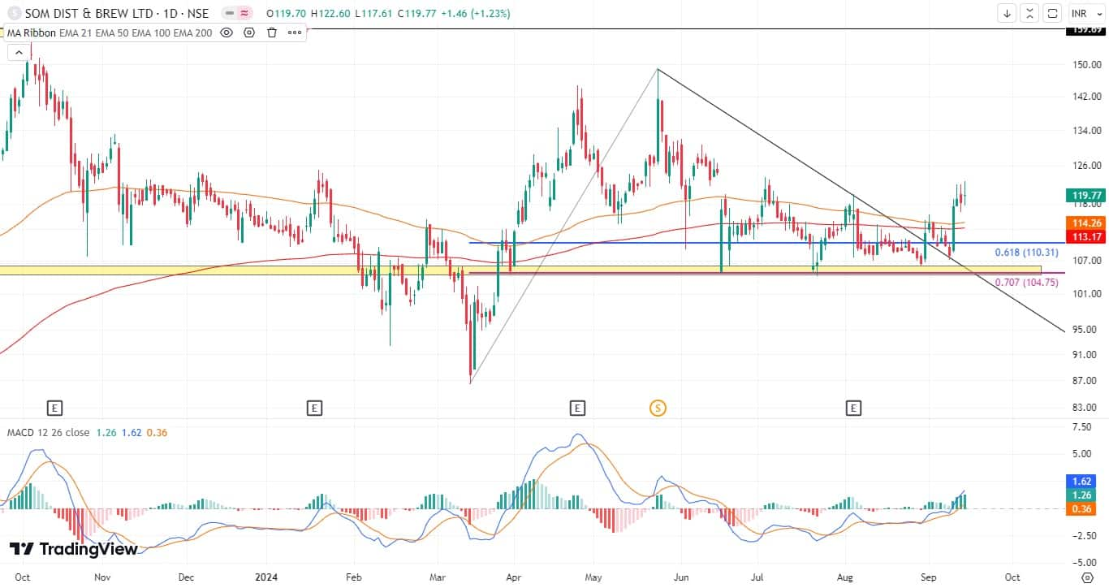Viewport: 1109px width, 588px height.
Task: Click the down arrow button at top right
Action: point(1008,13)
